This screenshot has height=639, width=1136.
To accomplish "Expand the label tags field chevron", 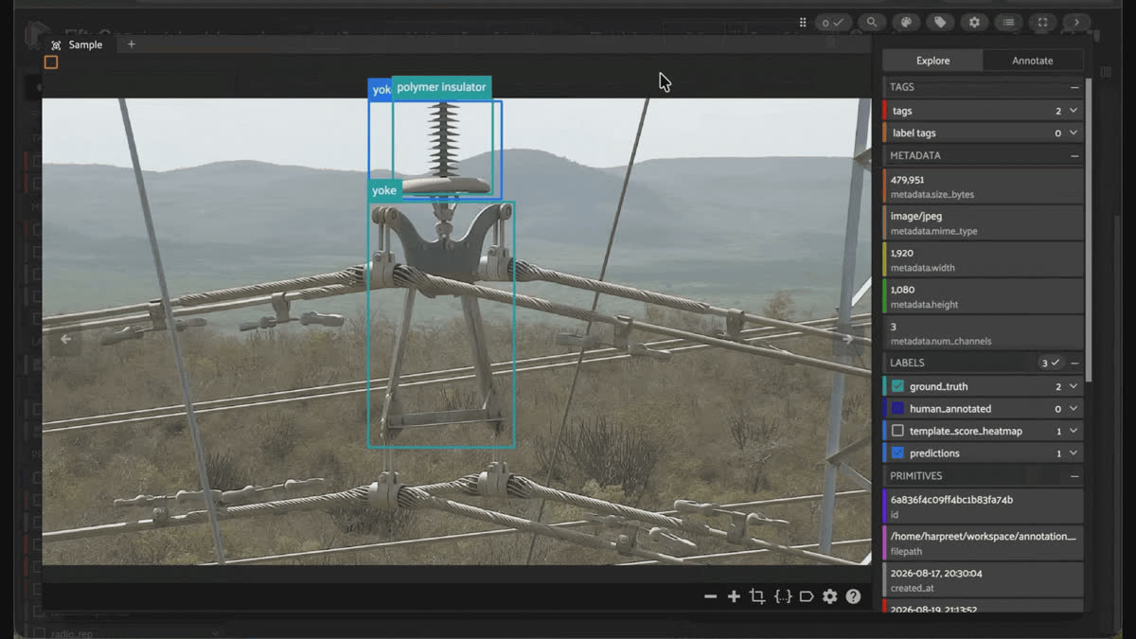I will pyautogui.click(x=1074, y=133).
